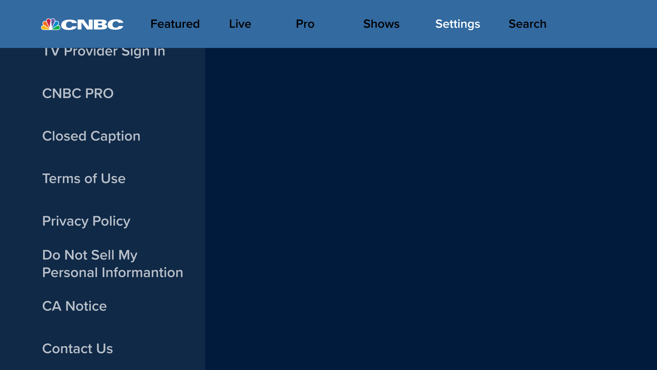
Task: Click the NBC peacock logo icon
Action: pos(51,24)
